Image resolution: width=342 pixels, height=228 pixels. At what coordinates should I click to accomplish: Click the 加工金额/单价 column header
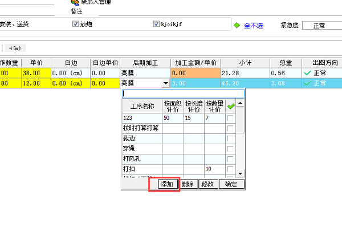[x=196, y=63]
